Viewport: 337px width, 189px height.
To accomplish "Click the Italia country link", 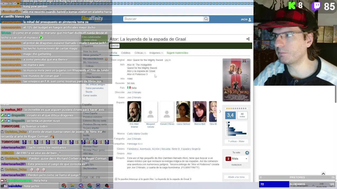I will coord(134,88).
